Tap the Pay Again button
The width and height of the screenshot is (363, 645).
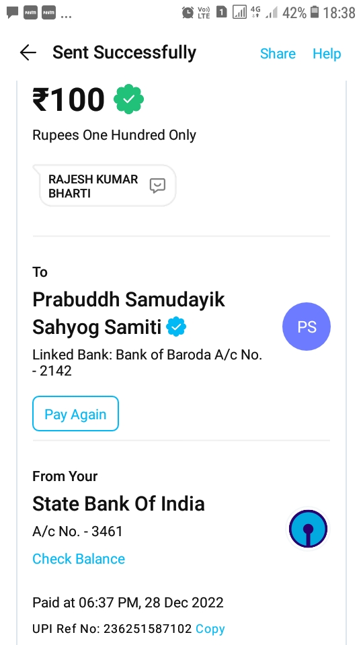[x=76, y=414]
